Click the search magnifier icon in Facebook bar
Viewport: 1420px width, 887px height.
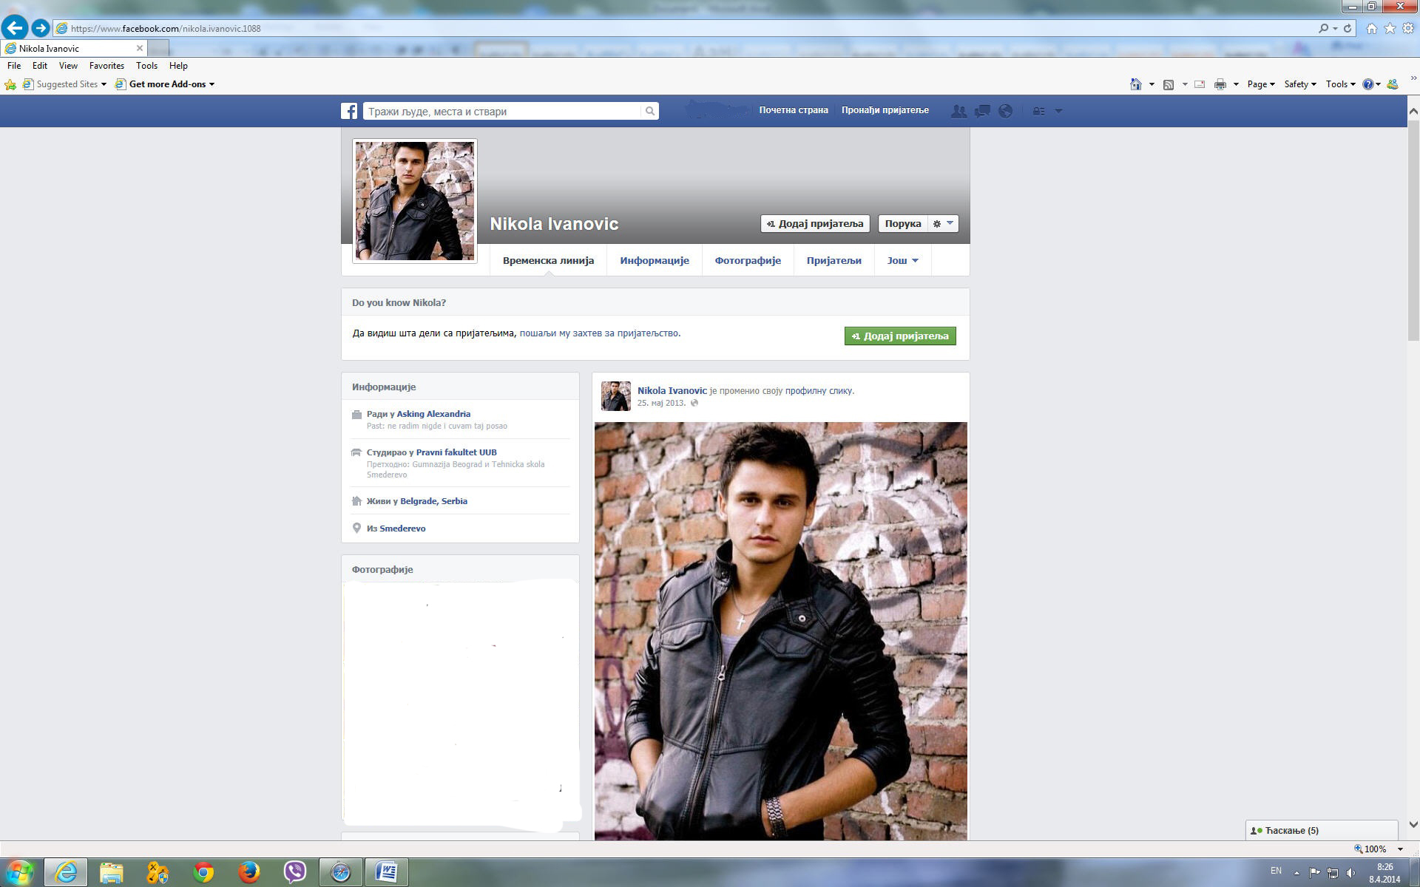click(x=649, y=111)
